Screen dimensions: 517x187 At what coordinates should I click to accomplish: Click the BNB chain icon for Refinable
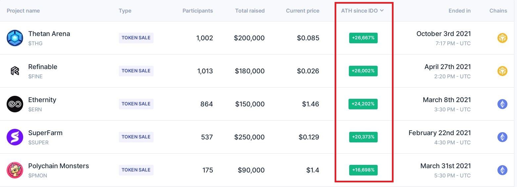(502, 71)
